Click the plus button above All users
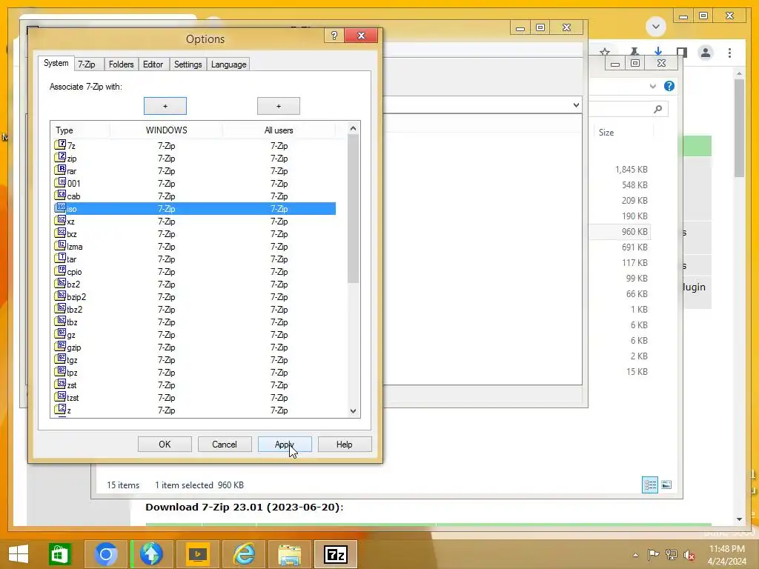759x569 pixels. (x=279, y=106)
